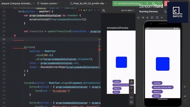Click the Up-to-date preview status

127,10
